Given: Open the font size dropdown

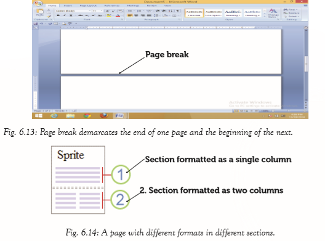Looking at the screenshot, I should point(102,11).
